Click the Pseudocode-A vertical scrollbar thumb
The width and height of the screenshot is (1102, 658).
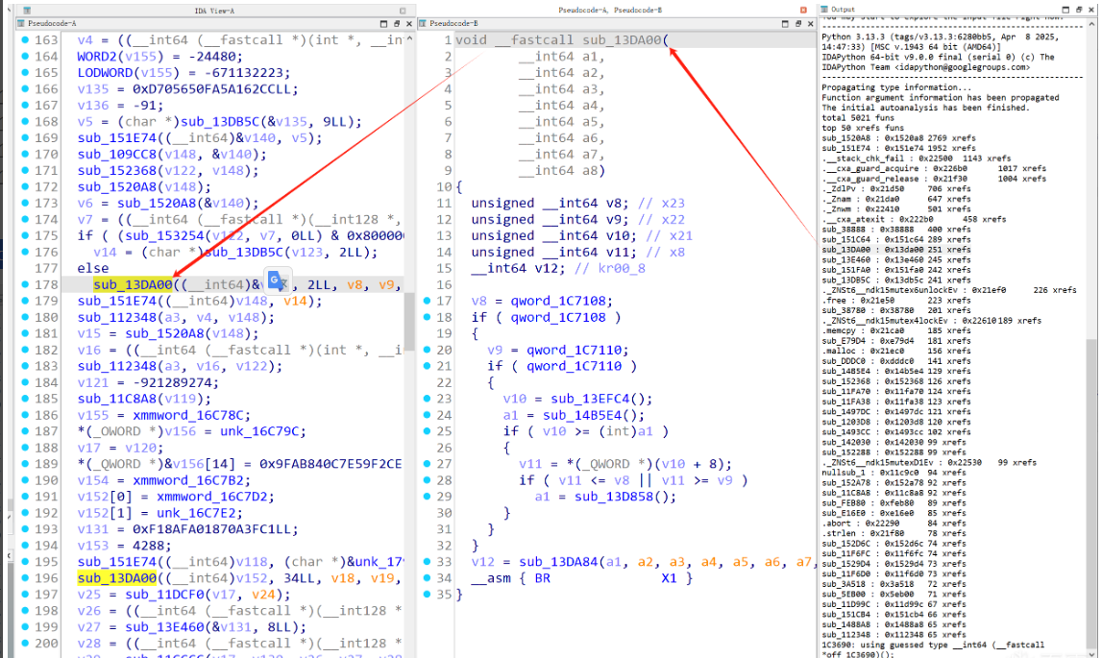409,324
